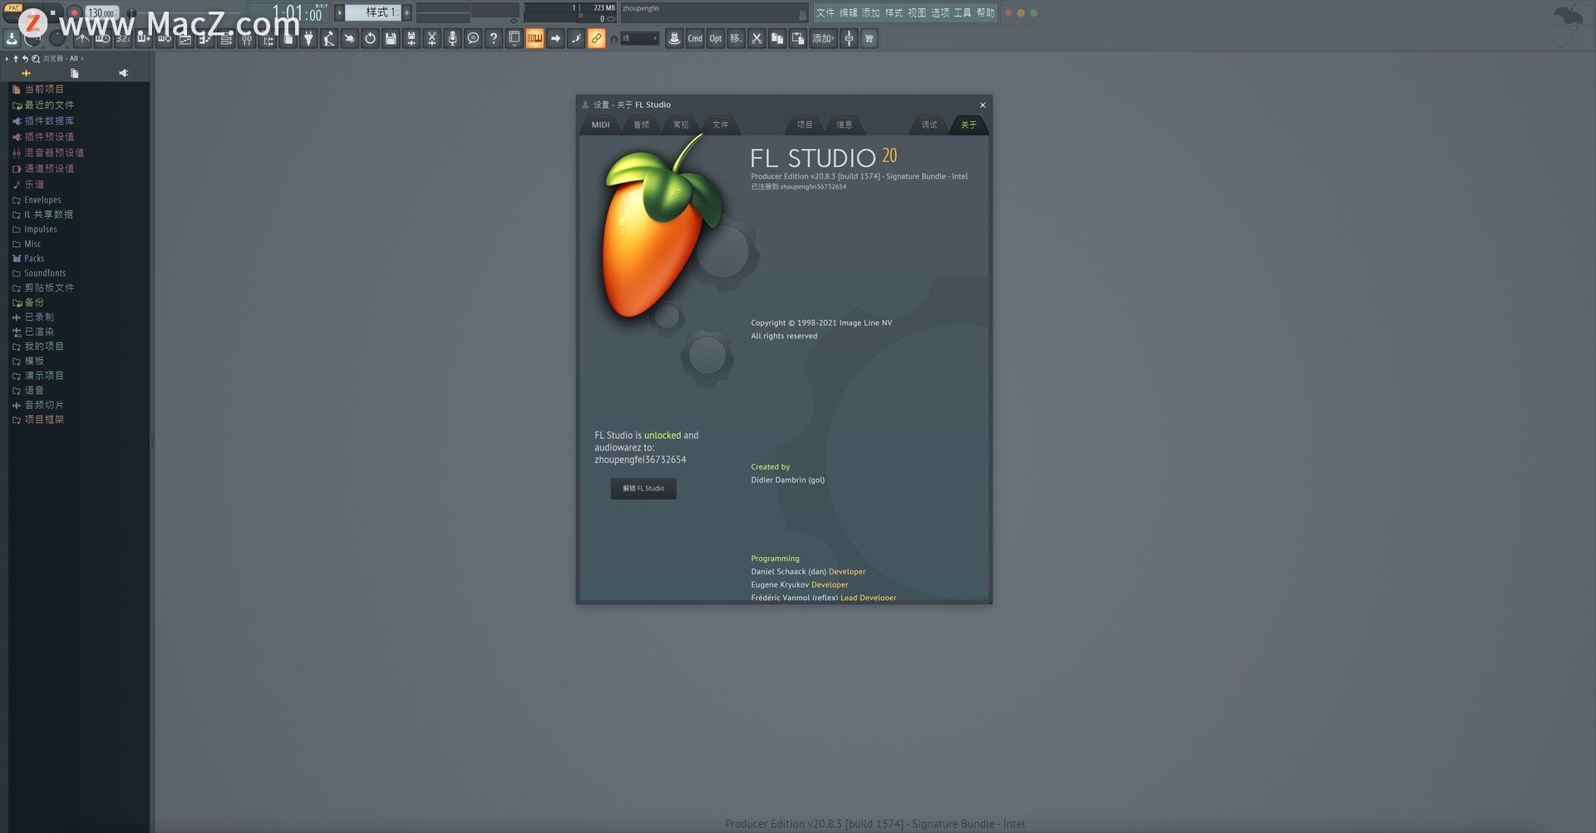The height and width of the screenshot is (833, 1596).
Task: Toggle the 3.2.1 countdown before recording
Action: point(123,38)
